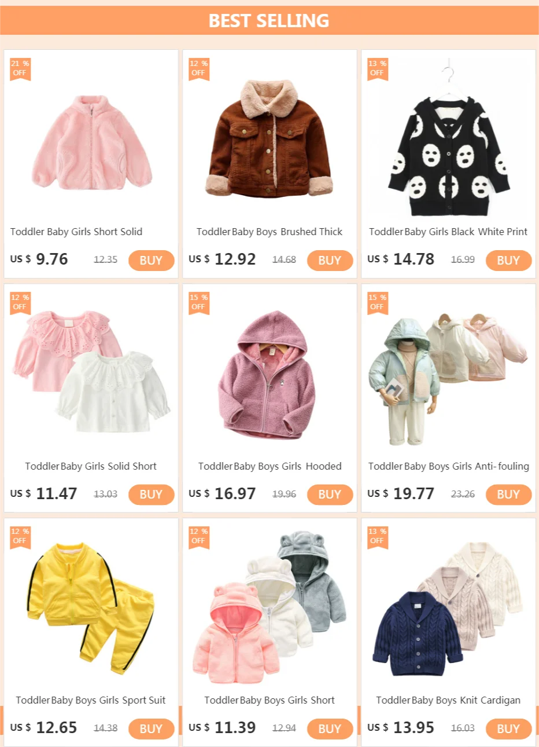Open the bear-ear hooded jackets image
Screen dimensions: 539x747
click(x=270, y=608)
